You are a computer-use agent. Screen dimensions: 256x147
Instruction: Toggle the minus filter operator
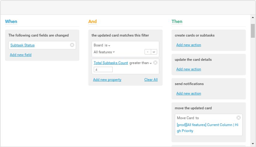point(148,52)
